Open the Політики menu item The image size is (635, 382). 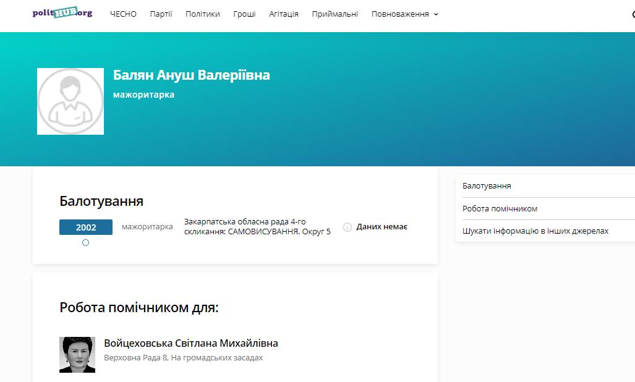click(x=202, y=14)
